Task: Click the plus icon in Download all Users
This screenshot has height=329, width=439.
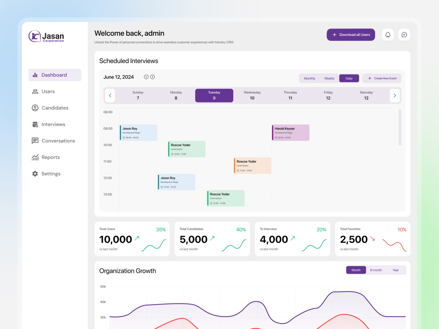Action: click(x=334, y=35)
